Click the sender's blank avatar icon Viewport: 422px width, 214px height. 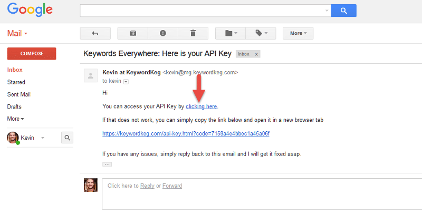(91, 75)
